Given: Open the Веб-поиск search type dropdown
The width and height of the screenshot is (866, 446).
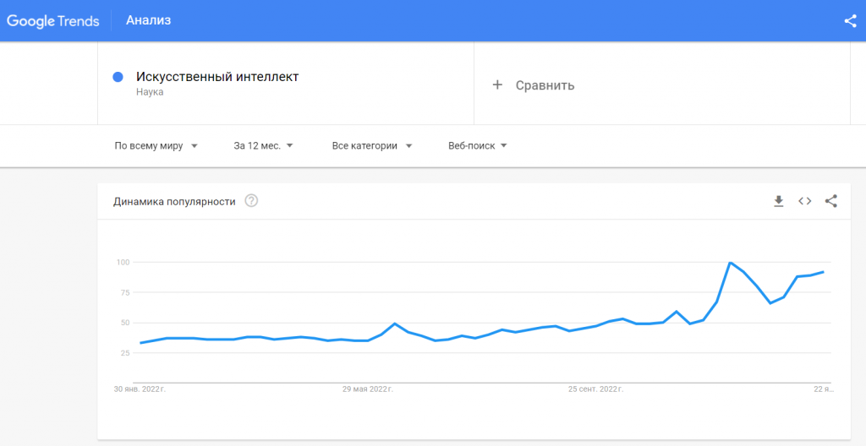Looking at the screenshot, I should 478,146.
